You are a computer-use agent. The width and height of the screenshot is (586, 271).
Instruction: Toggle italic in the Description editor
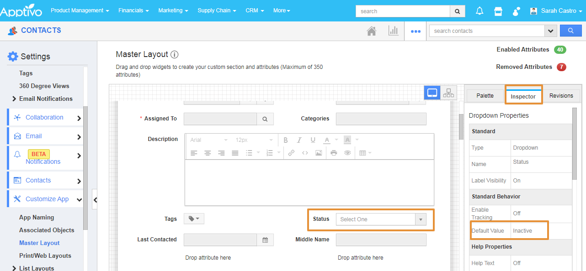point(299,140)
